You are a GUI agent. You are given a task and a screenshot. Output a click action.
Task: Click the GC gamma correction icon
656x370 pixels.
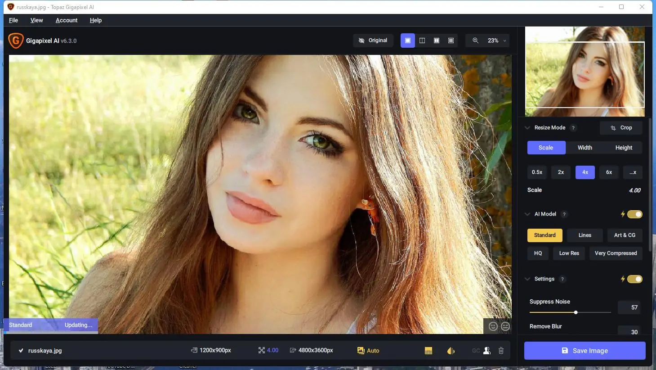476,351
